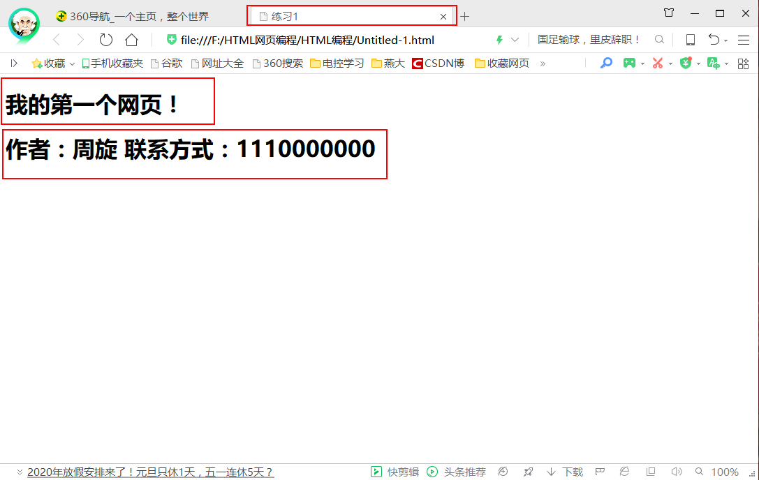Open the extensions grid icon
The height and width of the screenshot is (480, 759).
(x=743, y=63)
